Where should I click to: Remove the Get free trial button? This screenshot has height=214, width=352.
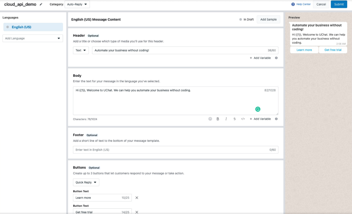pyautogui.click(x=137, y=212)
